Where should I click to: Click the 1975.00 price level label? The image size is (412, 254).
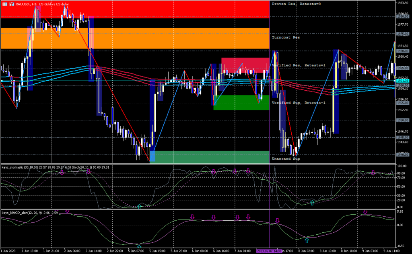[x=402, y=34]
